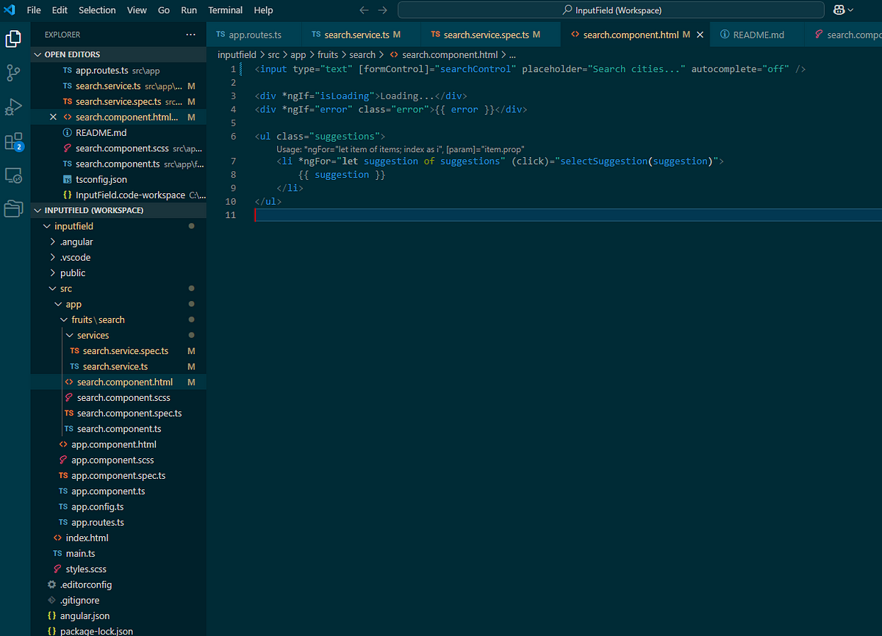The height and width of the screenshot is (636, 882).
Task: Open app.routes.ts in file tree
Action: click(x=97, y=522)
